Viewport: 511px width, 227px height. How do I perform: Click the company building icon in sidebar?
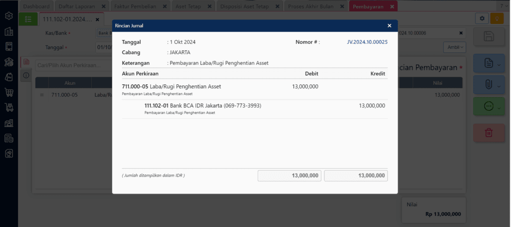tap(8, 31)
